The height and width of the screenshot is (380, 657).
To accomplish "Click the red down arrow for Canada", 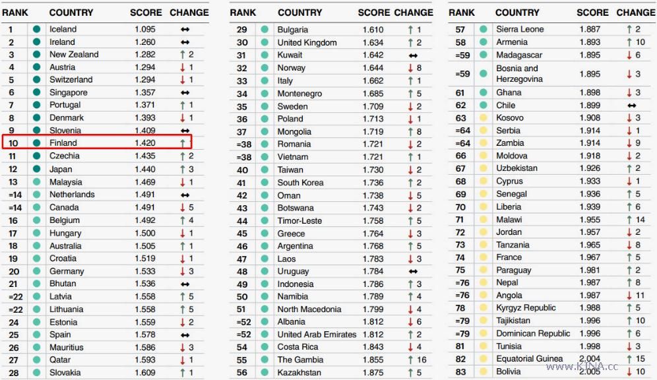I will 182,208.
